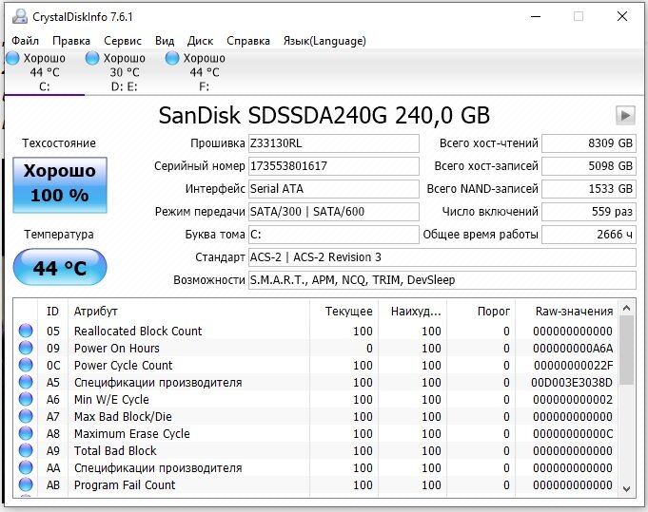Click the transfer mode field SATA/300 | SATA/600
Image resolution: width=648 pixels, height=512 pixels.
[x=333, y=211]
